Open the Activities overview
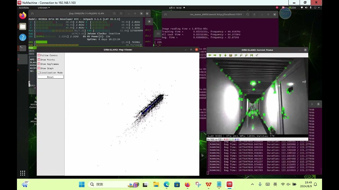This screenshot has height=190, width=339. (x=24, y=8)
